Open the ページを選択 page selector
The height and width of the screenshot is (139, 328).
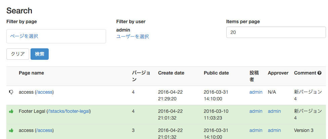point(56,36)
